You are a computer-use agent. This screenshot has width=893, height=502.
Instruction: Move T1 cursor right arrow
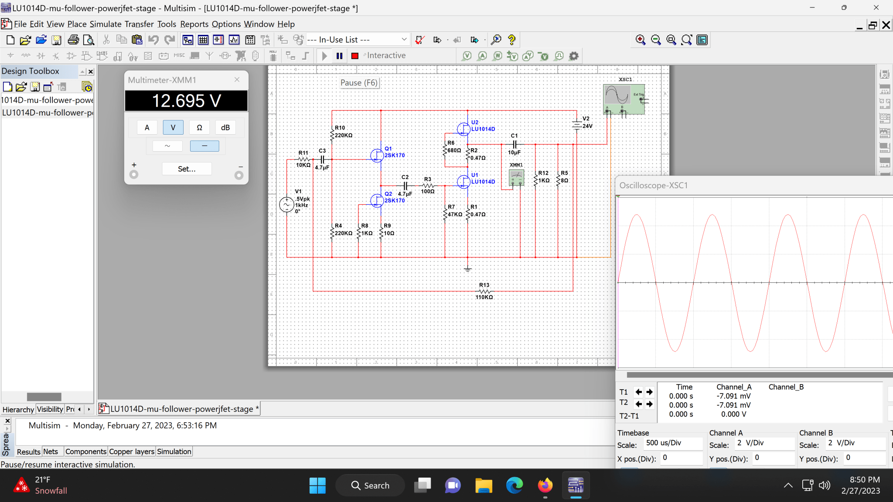point(649,392)
